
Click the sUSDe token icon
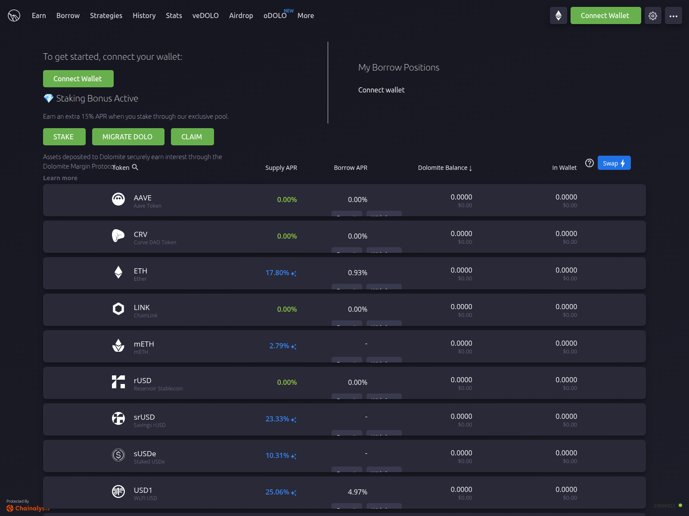tap(118, 455)
